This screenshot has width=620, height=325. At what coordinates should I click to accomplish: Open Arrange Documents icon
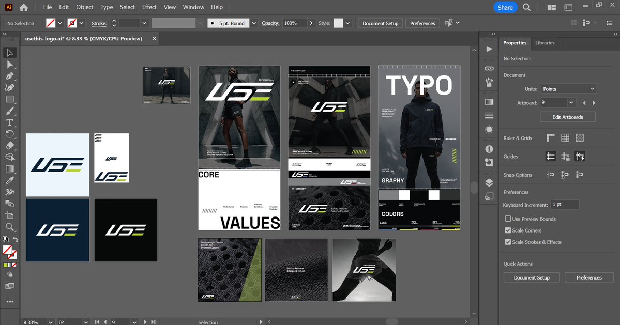pyautogui.click(x=552, y=7)
